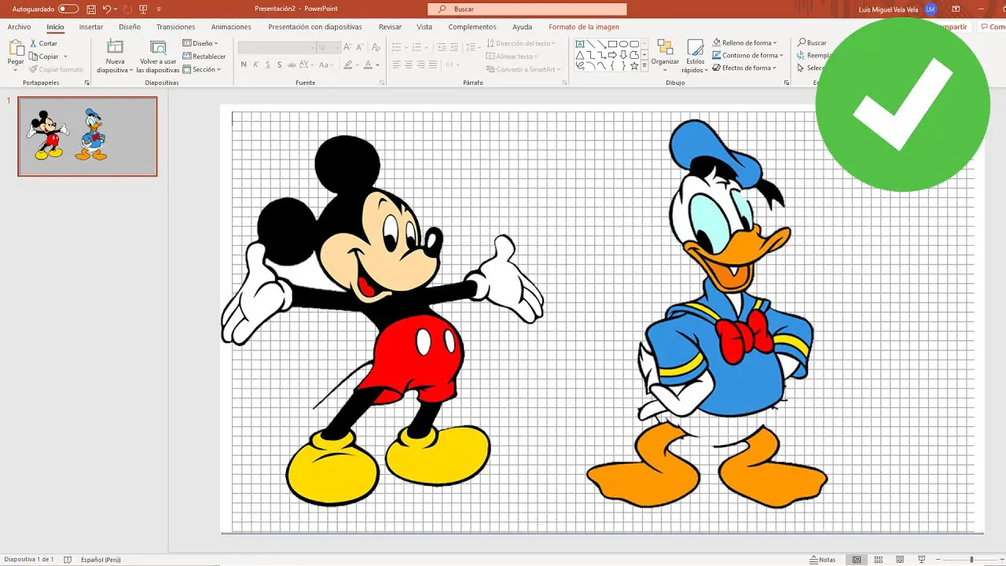Toggle the Autoguardado switch
This screenshot has width=1006, height=566.
pos(68,9)
